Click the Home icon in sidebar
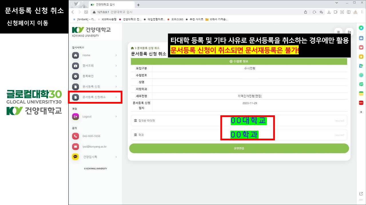The height and width of the screenshot is (205, 366). click(x=75, y=55)
